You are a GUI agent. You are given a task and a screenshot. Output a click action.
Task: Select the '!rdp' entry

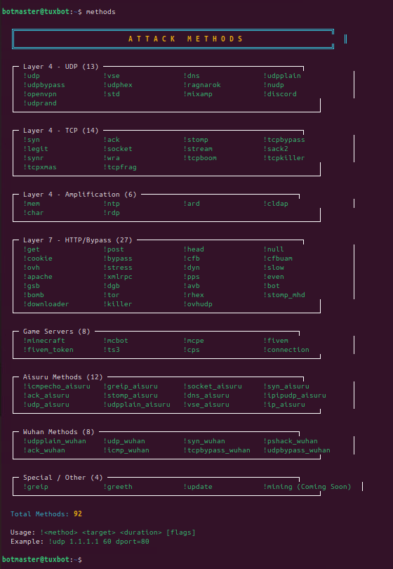112,213
